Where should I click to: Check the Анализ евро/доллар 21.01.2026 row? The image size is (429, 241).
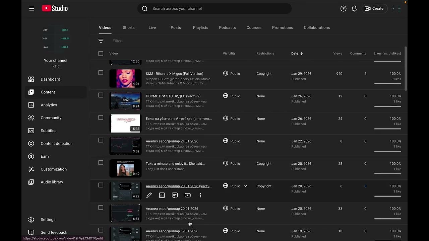pyautogui.click(x=101, y=140)
